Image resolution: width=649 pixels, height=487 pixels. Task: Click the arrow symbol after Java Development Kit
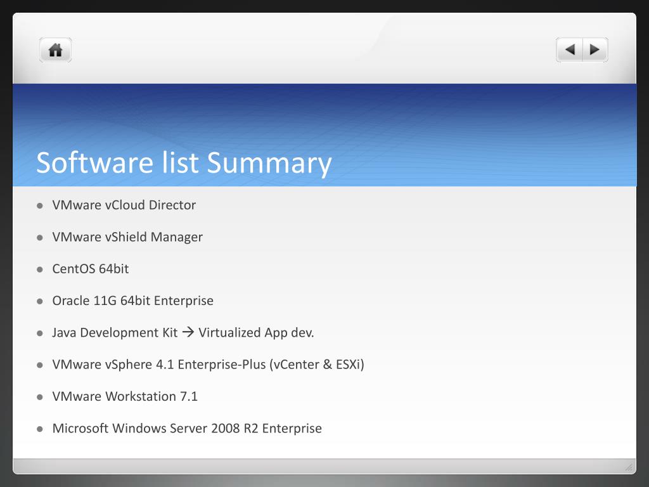pos(188,332)
